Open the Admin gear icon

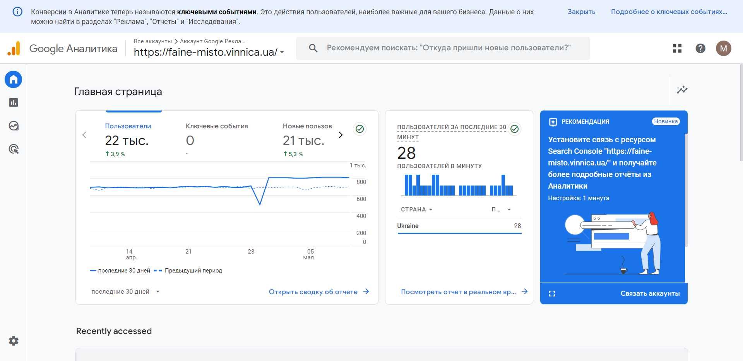(14, 341)
